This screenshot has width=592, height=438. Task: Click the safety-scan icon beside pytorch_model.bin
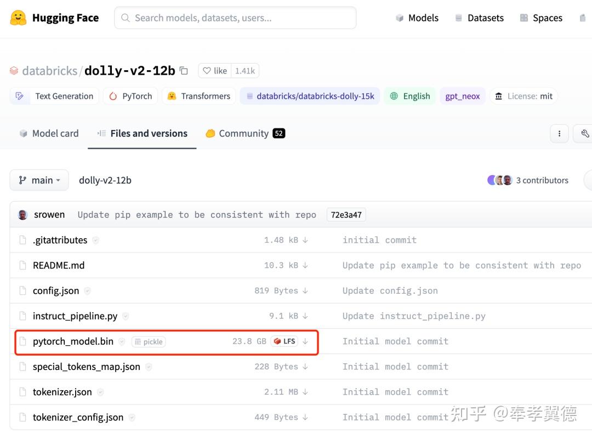(122, 341)
